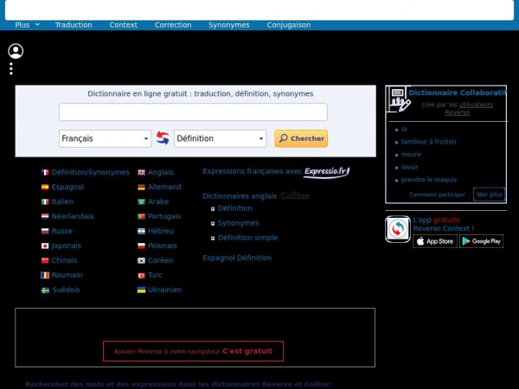Viewport: 519px width, 389px height.
Task: Click the Dictionnaire Collaboratif pencil icon
Action: [x=400, y=99]
